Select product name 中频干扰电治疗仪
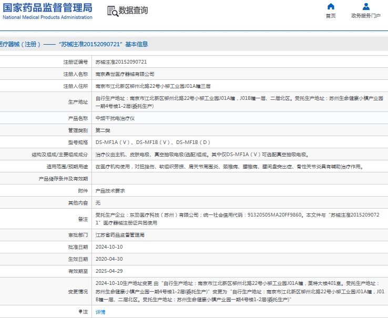Image resolution: width=388 pixels, height=318 pixels. [115, 118]
